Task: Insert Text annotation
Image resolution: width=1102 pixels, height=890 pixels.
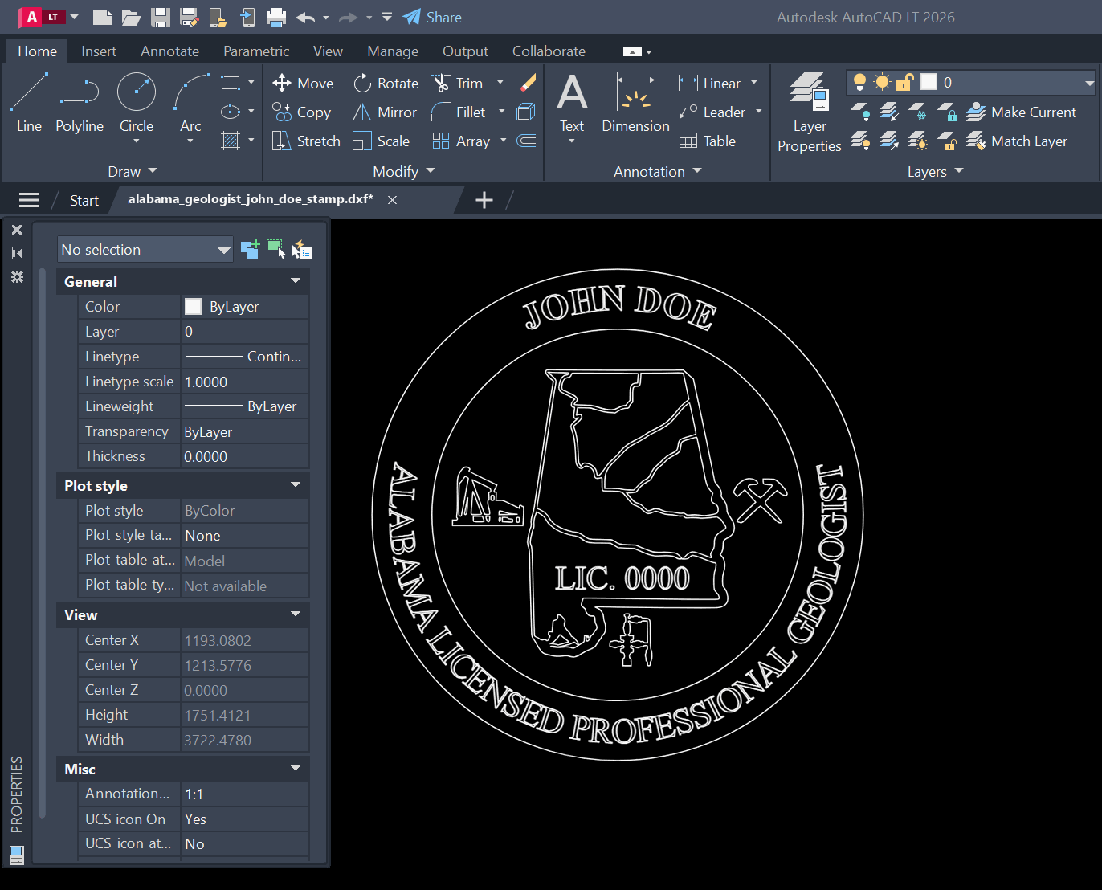Action: tap(572, 103)
